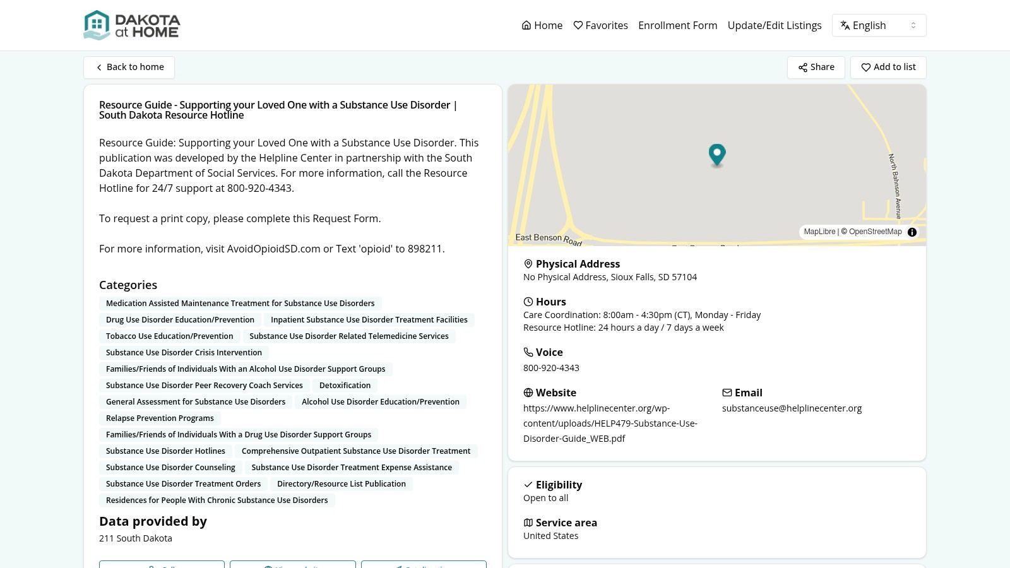Click the Service area map icon
This screenshot has height=568, width=1010.
pyautogui.click(x=528, y=523)
